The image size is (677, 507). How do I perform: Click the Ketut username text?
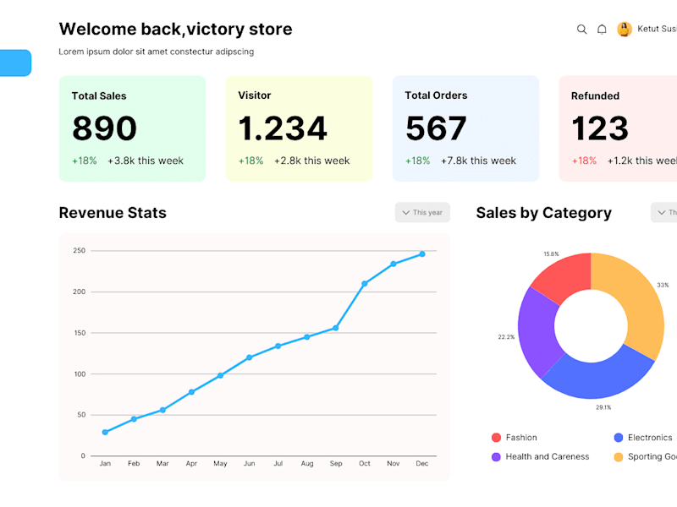click(657, 29)
